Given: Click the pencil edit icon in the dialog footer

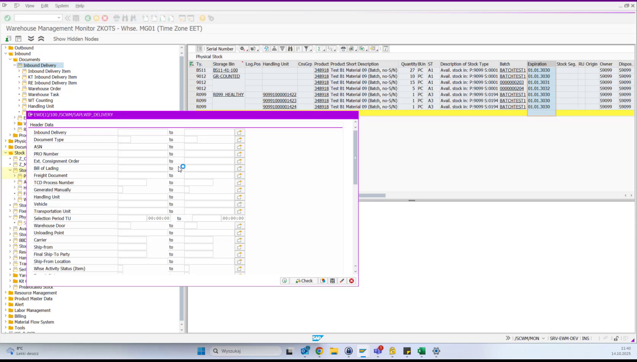Looking at the screenshot, I should 342,281.
